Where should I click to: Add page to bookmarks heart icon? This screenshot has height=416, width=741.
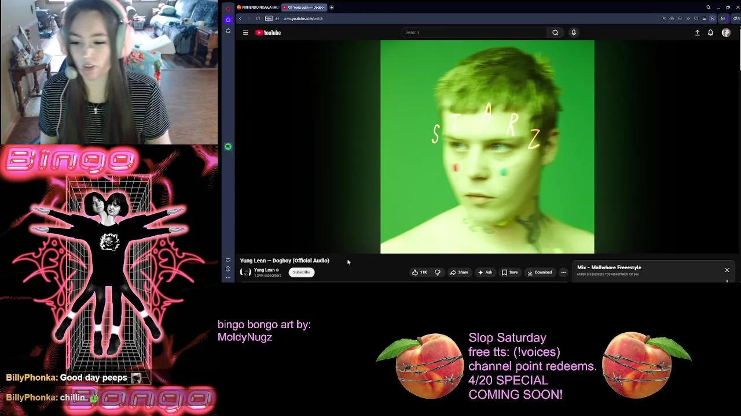696,18
